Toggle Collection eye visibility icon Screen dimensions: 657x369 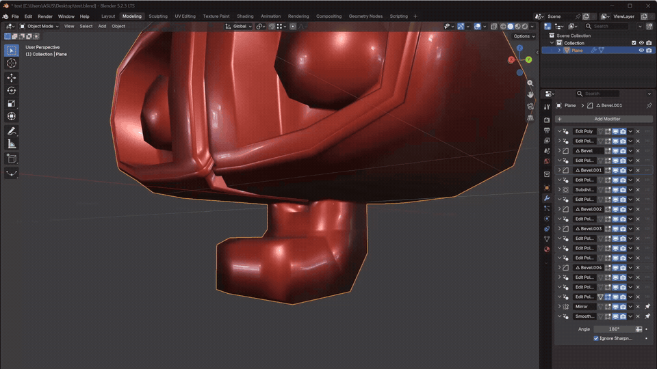click(641, 43)
